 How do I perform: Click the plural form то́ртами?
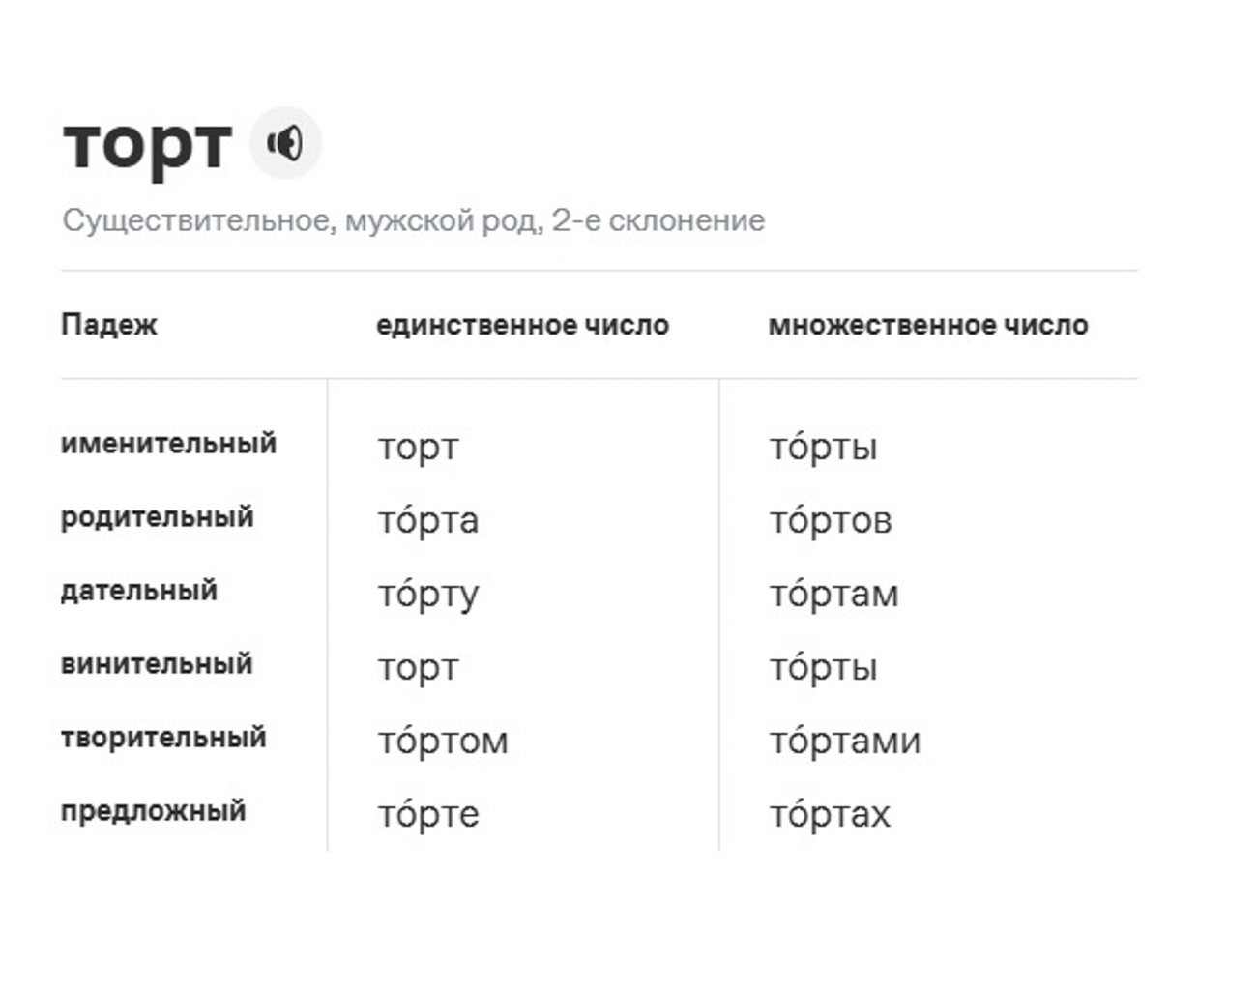coord(844,742)
